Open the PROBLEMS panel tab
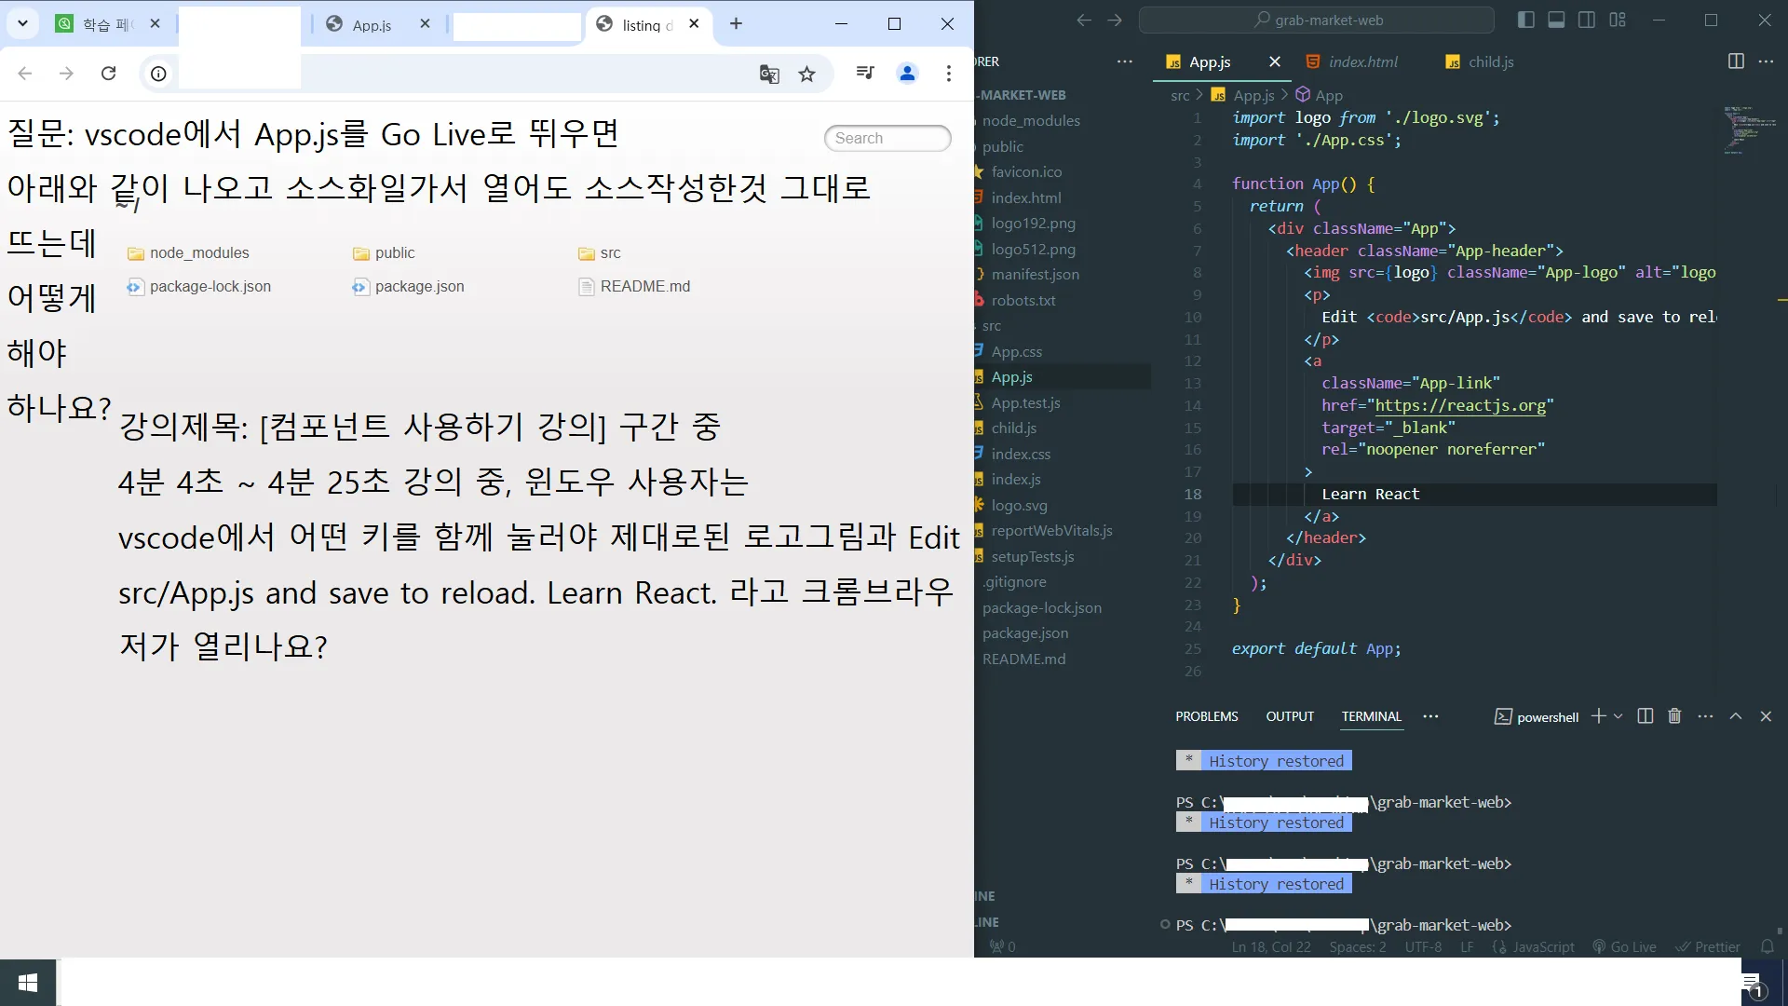 1206,714
